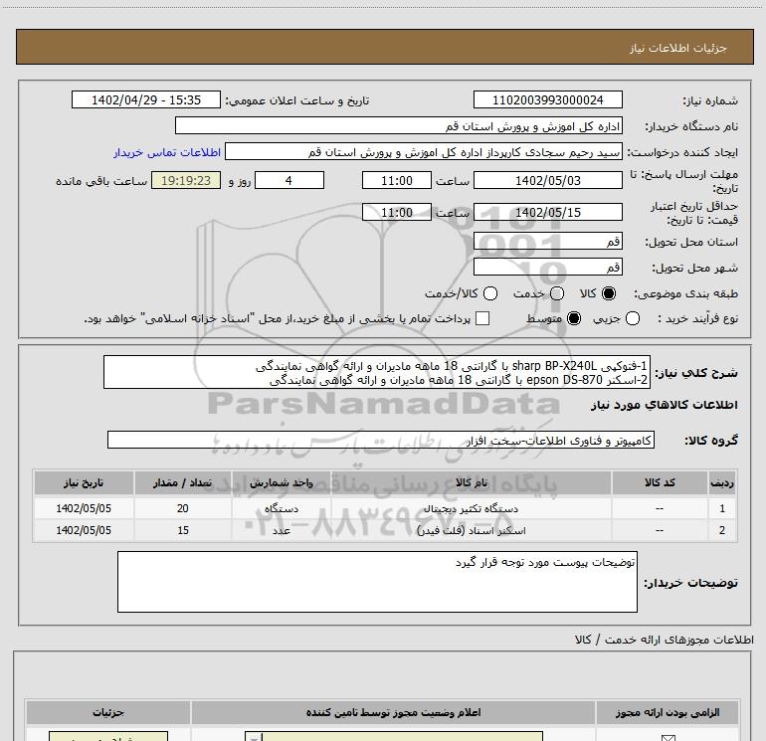
Task: Click the کد کالا column header
Action: (660, 483)
